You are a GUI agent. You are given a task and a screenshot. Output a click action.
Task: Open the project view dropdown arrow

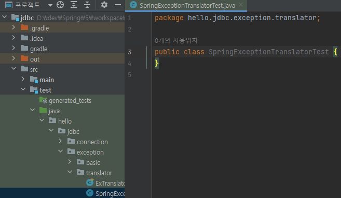[x=50, y=5]
